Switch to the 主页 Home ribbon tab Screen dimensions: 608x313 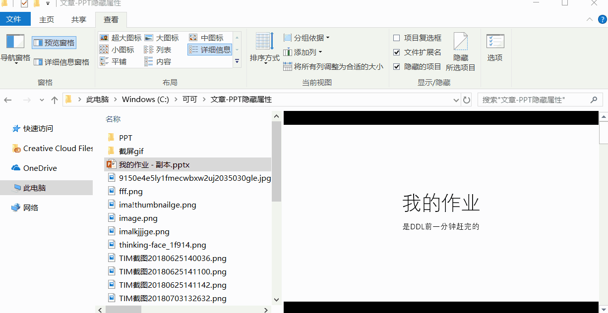[x=47, y=20]
